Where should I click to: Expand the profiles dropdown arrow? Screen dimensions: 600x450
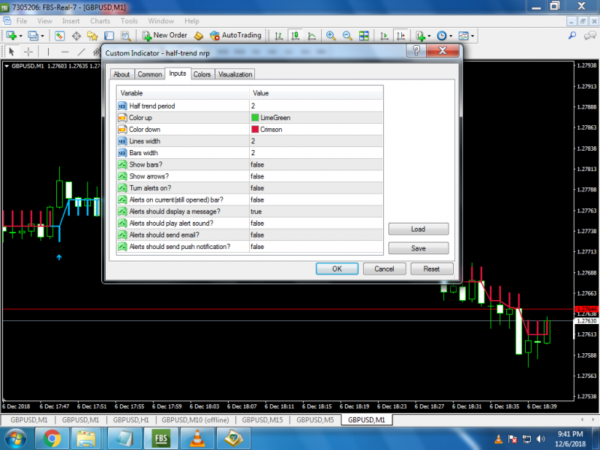click(43, 36)
